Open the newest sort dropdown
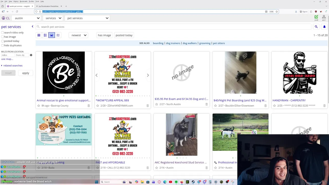 point(79,35)
